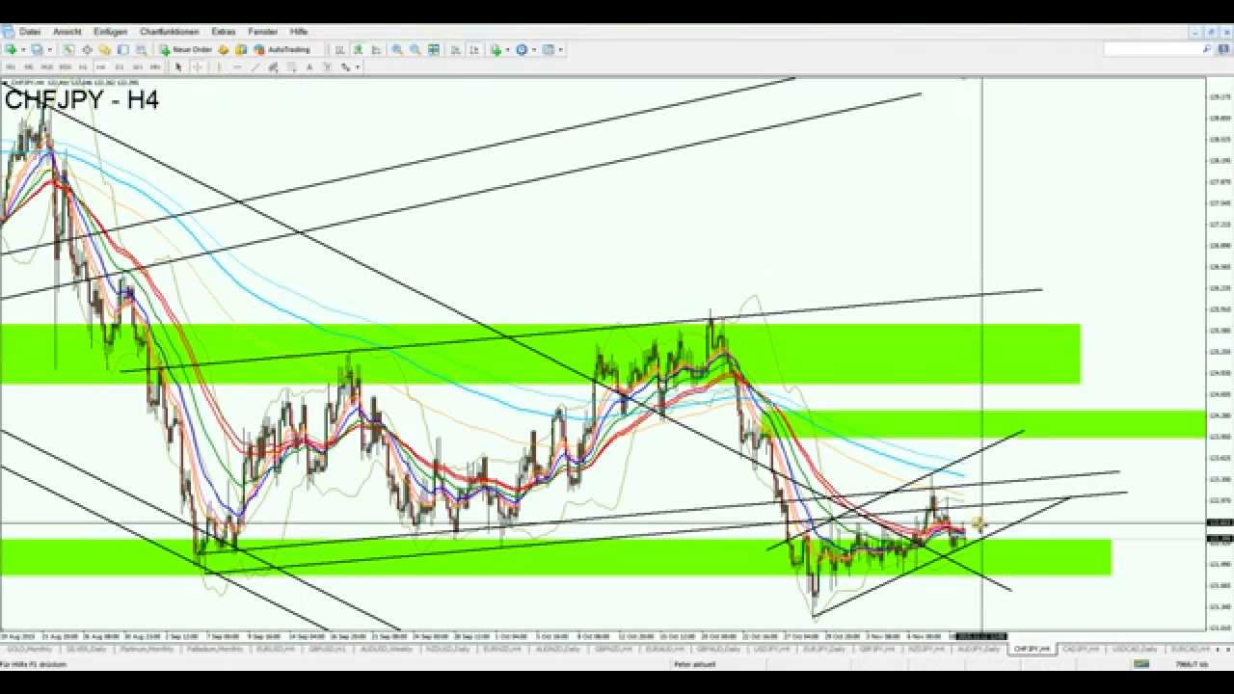This screenshot has height=694, width=1234.
Task: Select the text label tool (A)
Action: (x=309, y=67)
